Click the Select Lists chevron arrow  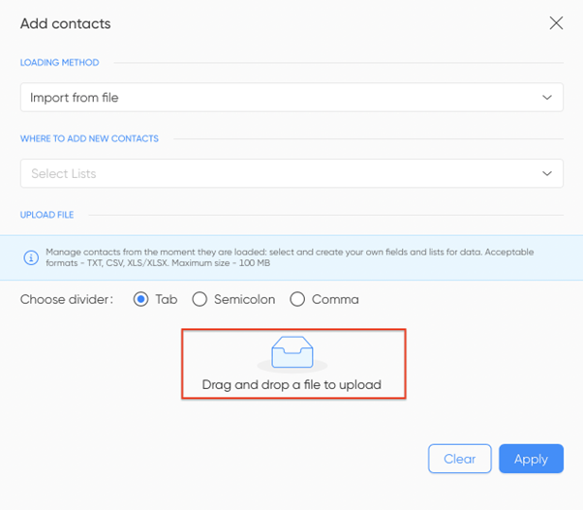pyautogui.click(x=546, y=173)
